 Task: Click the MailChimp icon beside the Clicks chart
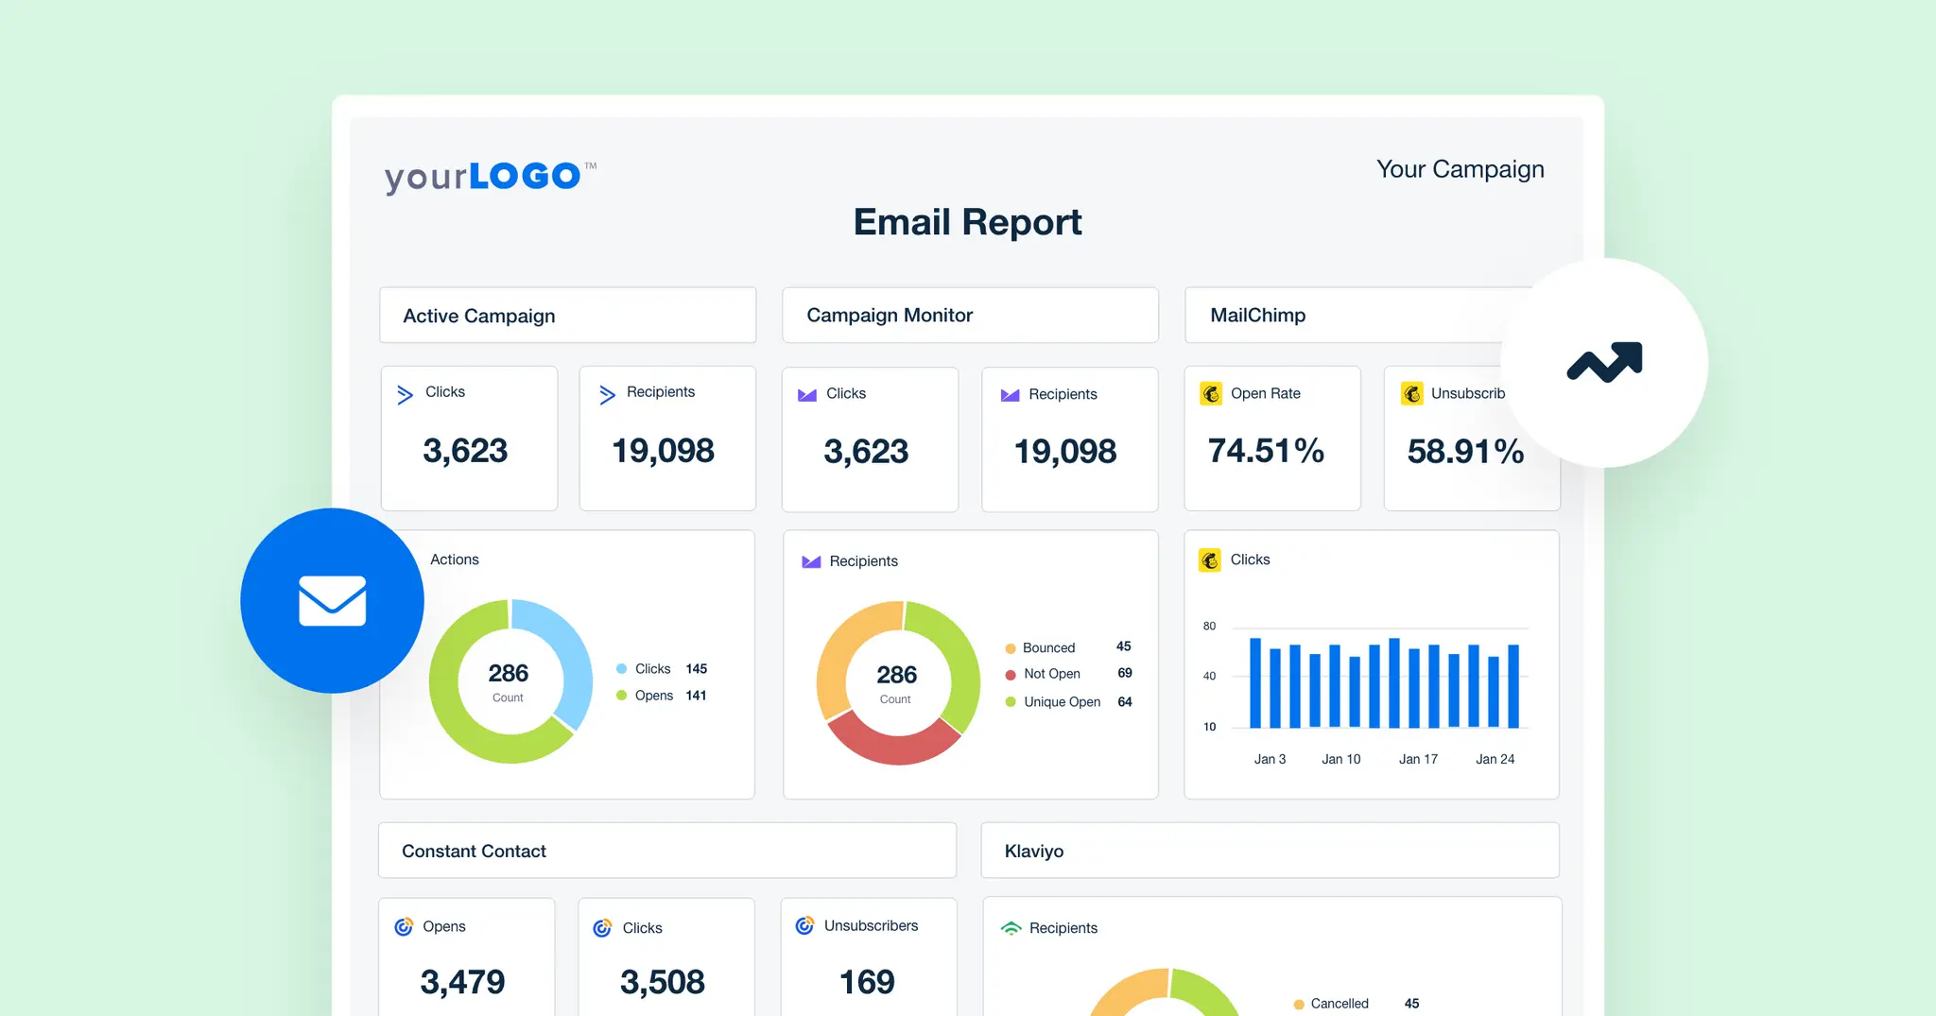point(1211,559)
